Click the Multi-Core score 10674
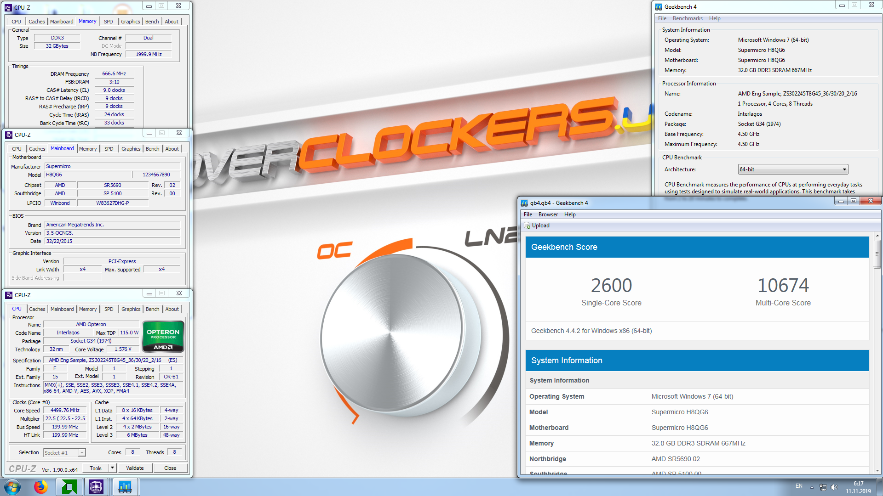This screenshot has width=883, height=496. [783, 285]
